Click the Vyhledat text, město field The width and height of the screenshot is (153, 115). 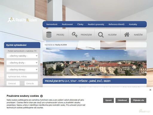(22, 76)
